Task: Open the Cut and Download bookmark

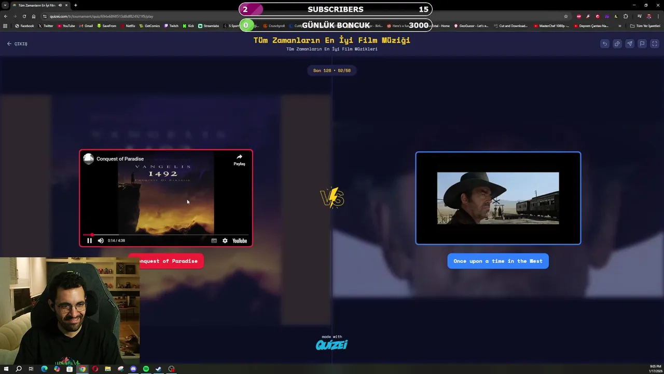Action: coord(510,25)
